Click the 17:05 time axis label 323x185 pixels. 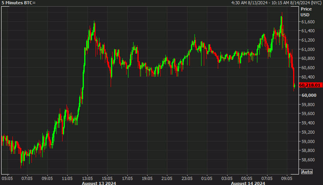(127, 178)
